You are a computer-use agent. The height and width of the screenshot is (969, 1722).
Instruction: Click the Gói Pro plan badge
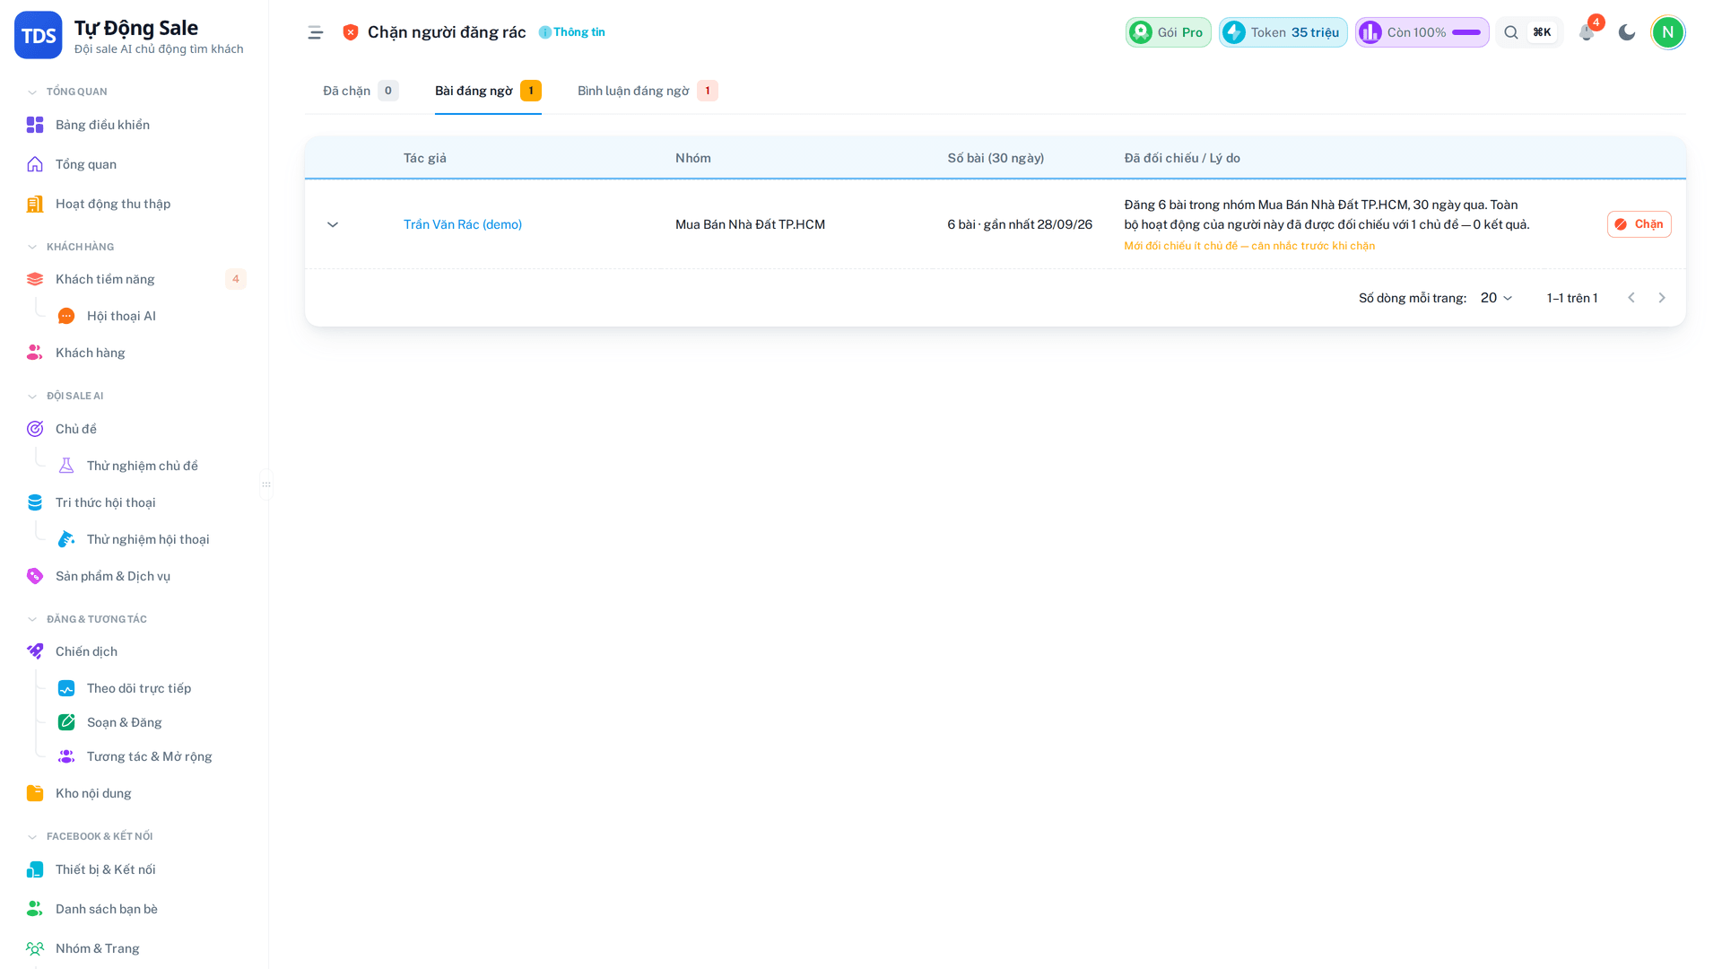(x=1168, y=32)
